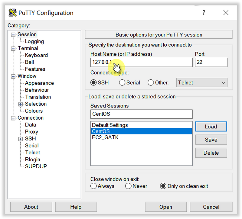
Task: Delete the selected saved session
Action: pyautogui.click(x=211, y=153)
